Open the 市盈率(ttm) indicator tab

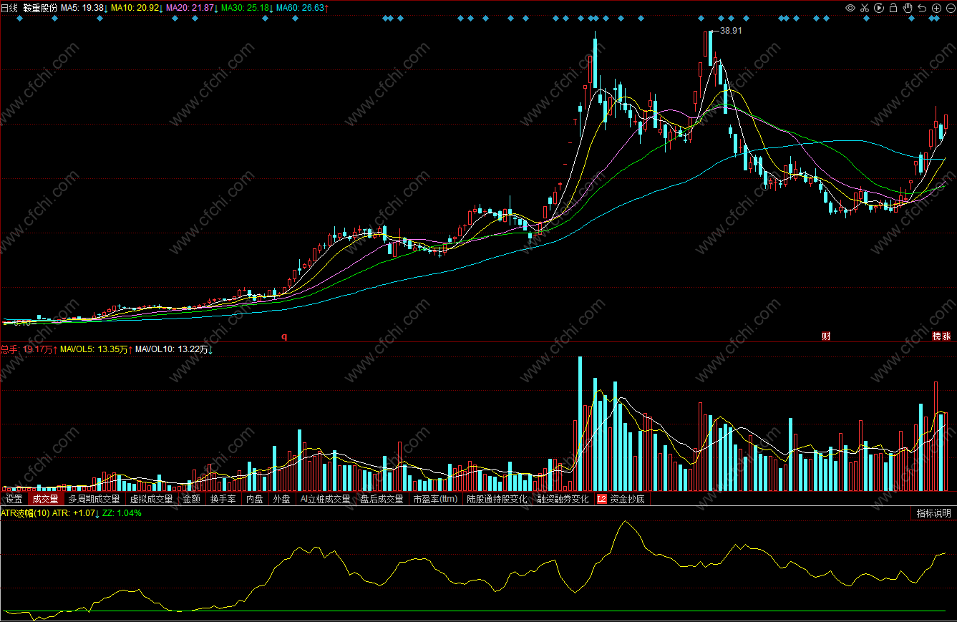tap(435, 499)
